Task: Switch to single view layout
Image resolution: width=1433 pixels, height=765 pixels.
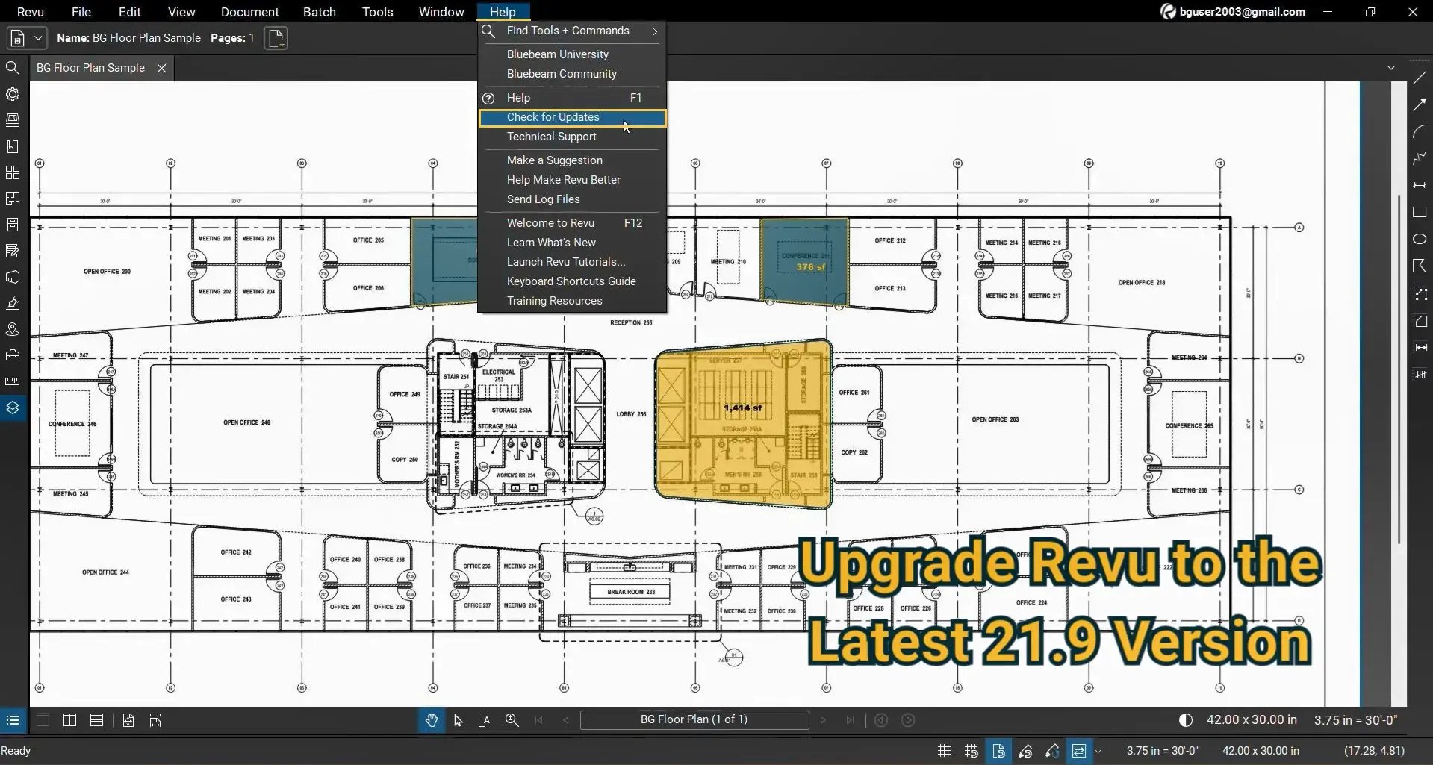Action: [43, 720]
